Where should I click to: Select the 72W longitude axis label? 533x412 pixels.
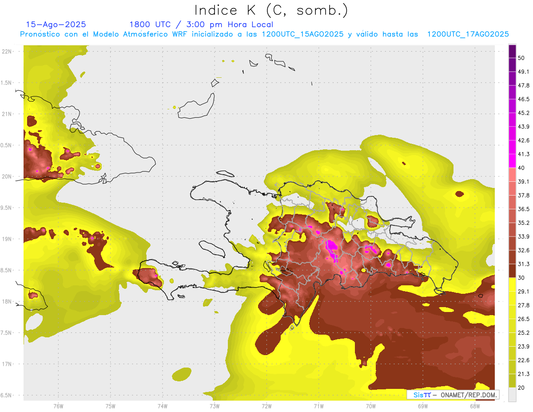(266, 406)
